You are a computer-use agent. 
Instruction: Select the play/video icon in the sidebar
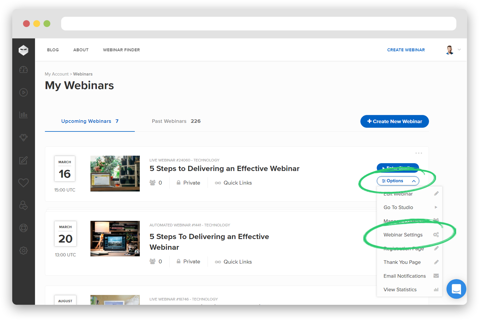point(23,92)
